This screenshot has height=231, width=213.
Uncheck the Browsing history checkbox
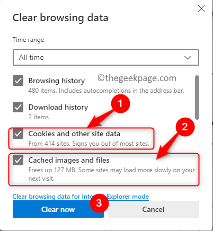pyautogui.click(x=18, y=81)
